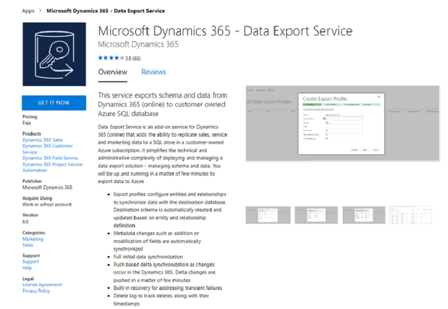Open the License Agreement link
Viewport: 448px width, 309px height.
click(42, 285)
